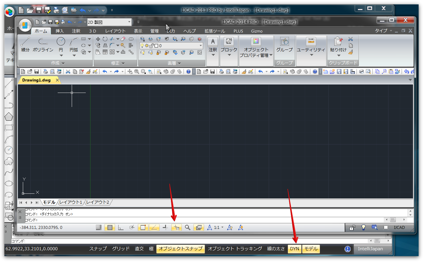Open the ホーム ribbon tab
The height and width of the screenshot is (262, 423).
pyautogui.click(x=41, y=31)
